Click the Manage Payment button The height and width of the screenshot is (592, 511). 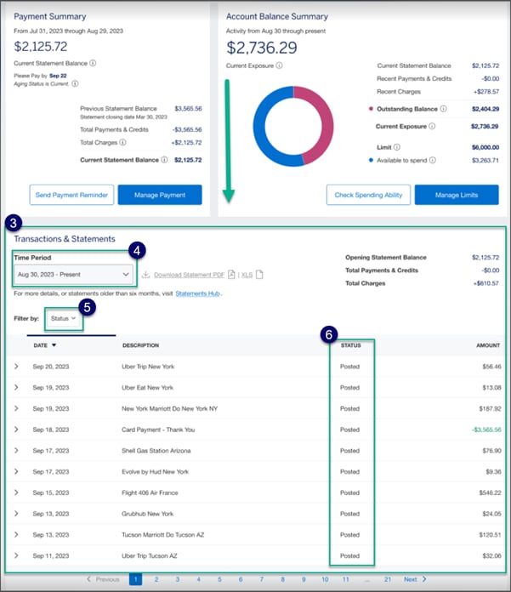point(160,195)
